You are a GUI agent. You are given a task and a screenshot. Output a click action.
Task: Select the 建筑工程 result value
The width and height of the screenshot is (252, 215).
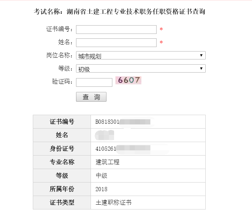click(108, 162)
